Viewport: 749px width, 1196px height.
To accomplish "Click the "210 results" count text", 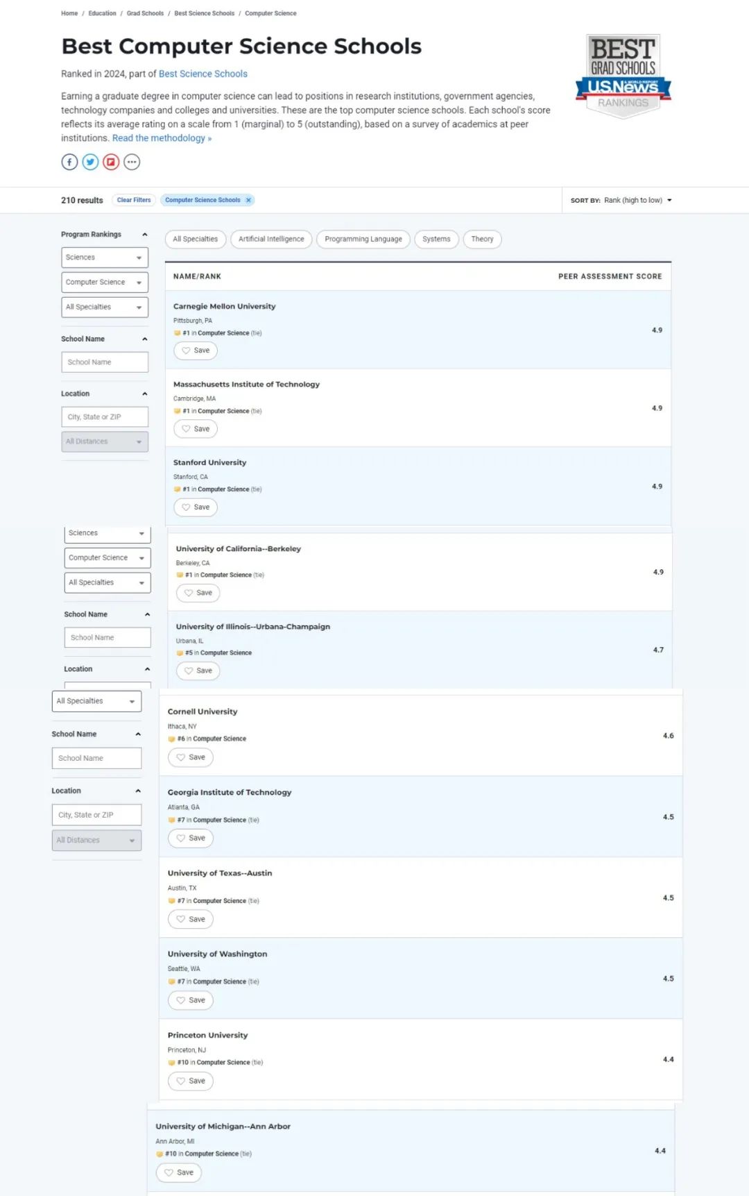I will pyautogui.click(x=82, y=200).
